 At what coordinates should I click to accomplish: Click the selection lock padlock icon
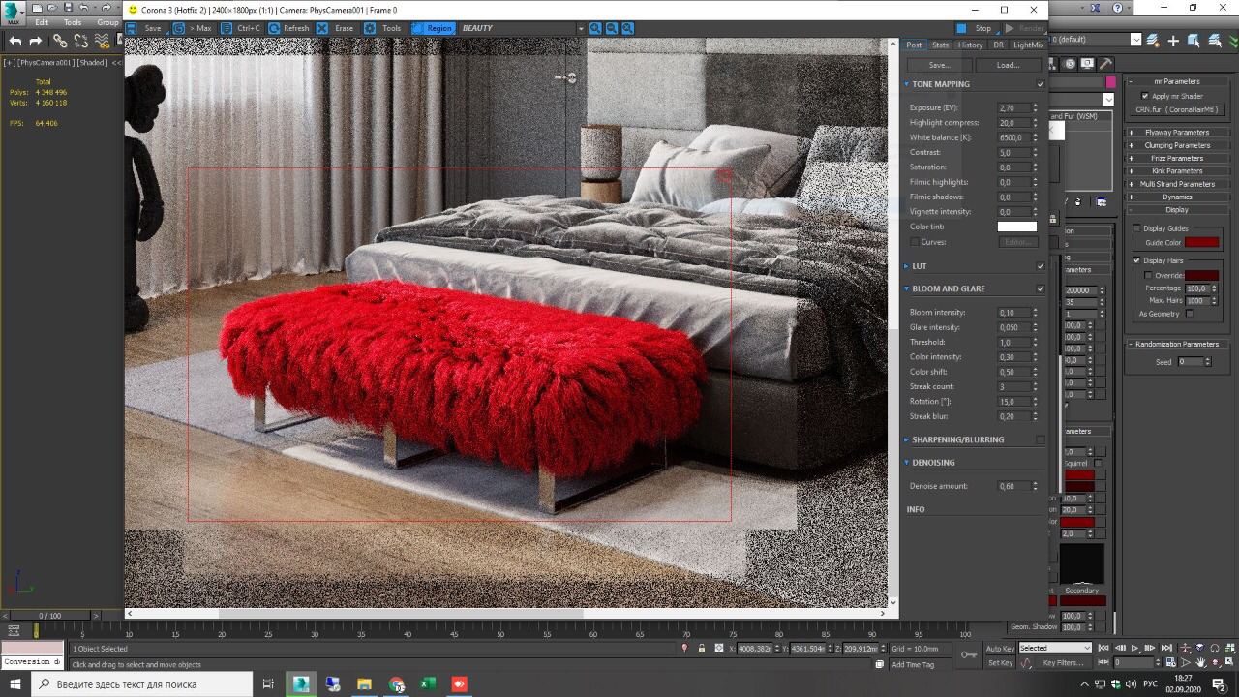click(701, 648)
